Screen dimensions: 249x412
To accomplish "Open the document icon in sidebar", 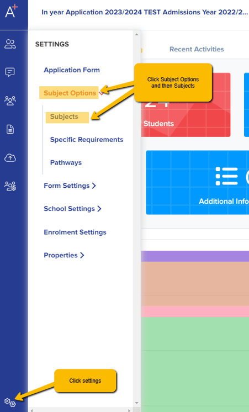I will 10,129.
